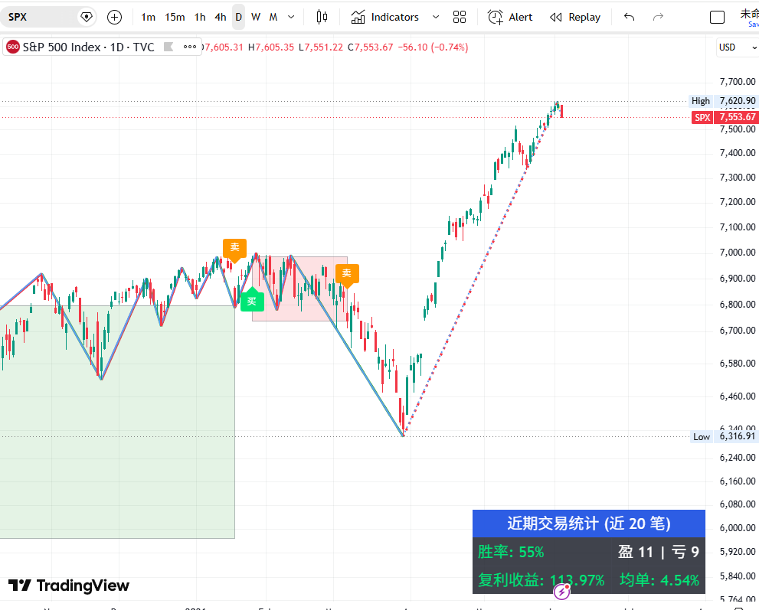The height and width of the screenshot is (610, 759).
Task: Open the layout templates grid icon
Action: coord(460,17)
